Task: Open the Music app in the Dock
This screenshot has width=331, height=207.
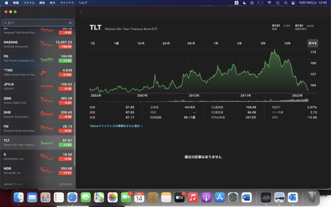Action: coord(193,197)
